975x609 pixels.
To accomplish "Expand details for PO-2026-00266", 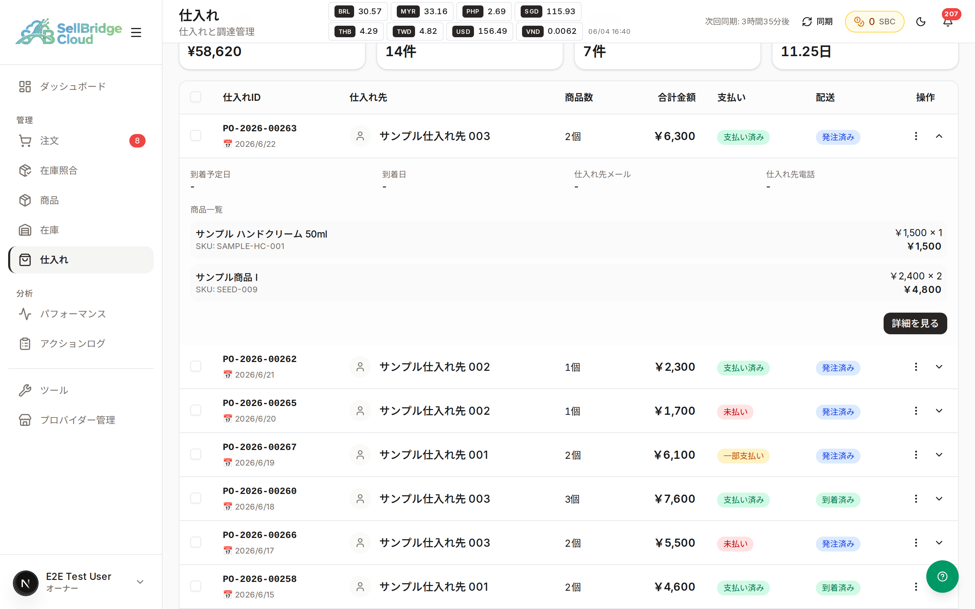I will (939, 543).
